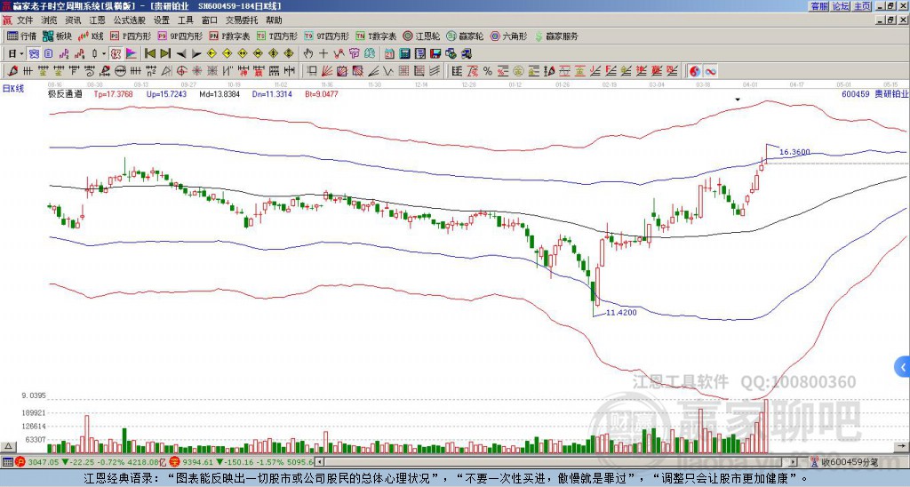The width and height of the screenshot is (910, 487).
Task: Click the 极反通道 indicator label
Action: [x=64, y=93]
